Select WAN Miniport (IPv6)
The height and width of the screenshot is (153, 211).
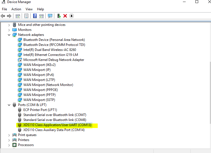pyautogui.click(x=39, y=75)
